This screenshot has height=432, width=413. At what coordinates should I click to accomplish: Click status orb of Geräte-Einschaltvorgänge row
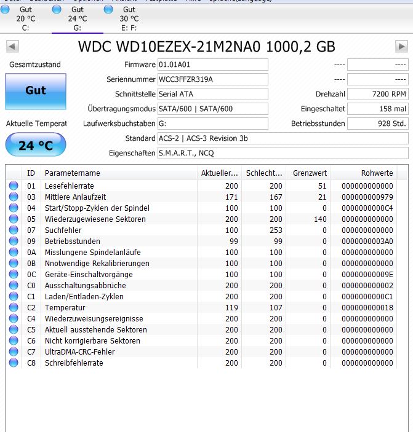pos(14,274)
